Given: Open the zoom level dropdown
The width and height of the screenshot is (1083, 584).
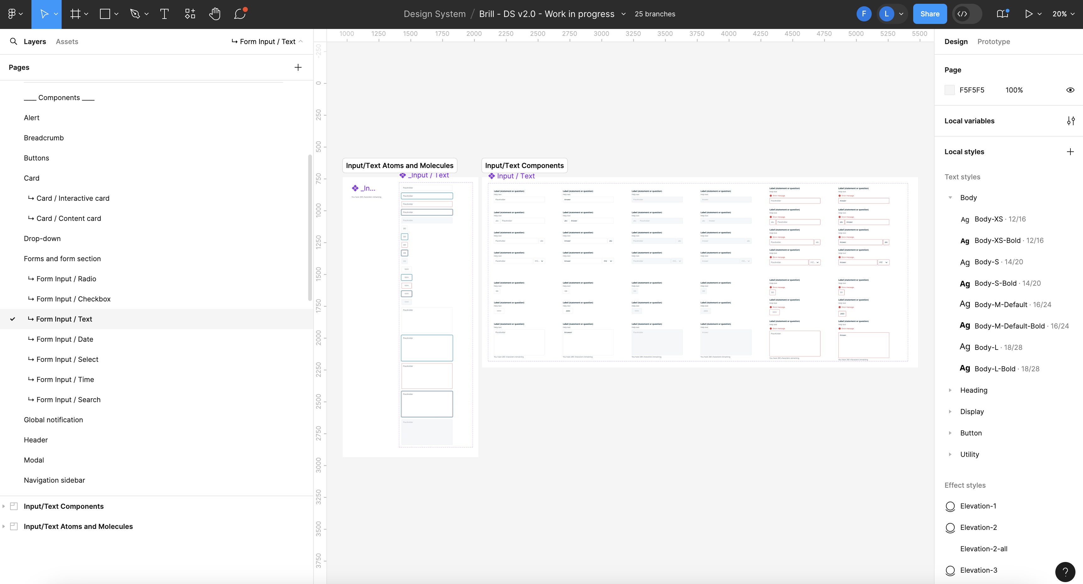Looking at the screenshot, I should pyautogui.click(x=1064, y=14).
